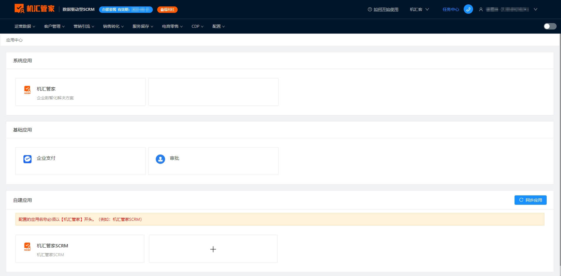
Task: Open 任务中心
Action: 451,9
